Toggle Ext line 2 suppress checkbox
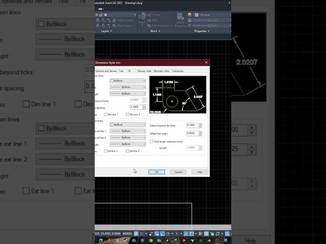 tap(127, 151)
